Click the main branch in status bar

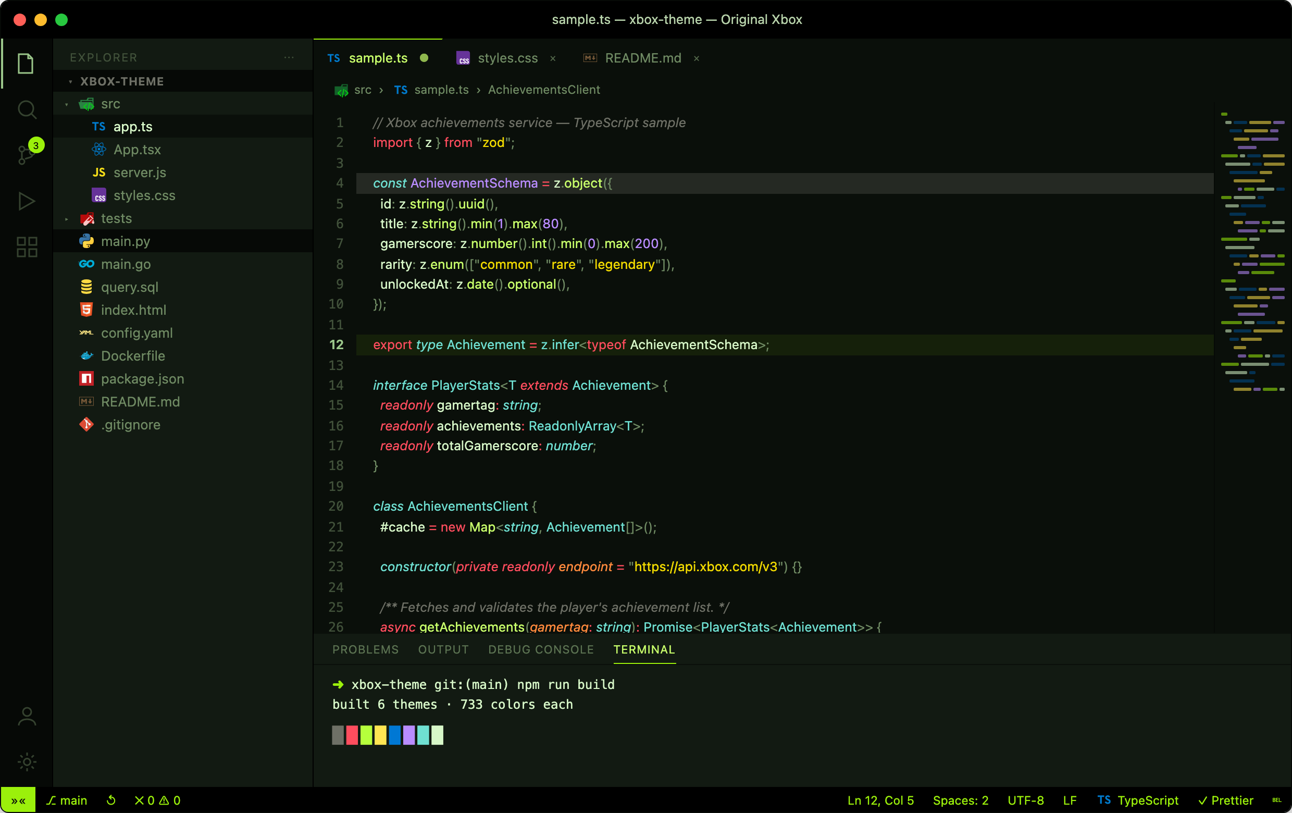tap(67, 800)
